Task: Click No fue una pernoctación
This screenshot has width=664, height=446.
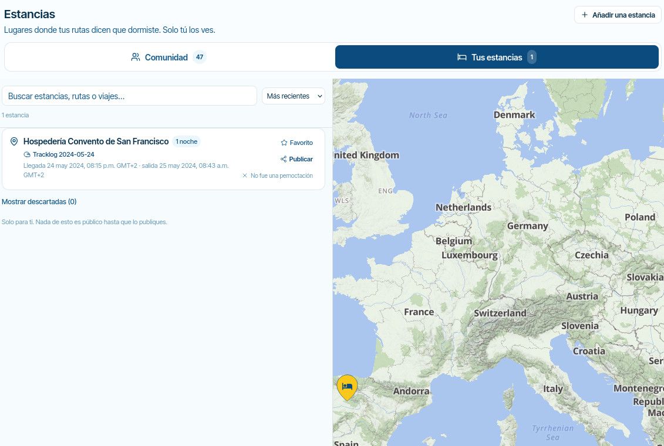Action: pos(278,175)
